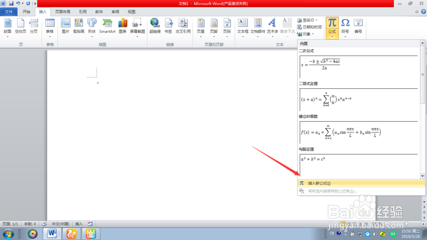The height and width of the screenshot is (240, 427).
Task: Open the Shapes (形状) gallery
Action: tap(92, 28)
